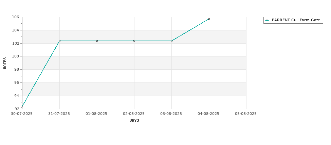331x145 pixels.
Task: Click the rising line segment between 30-07 and 31-07
Action: coord(41,74)
